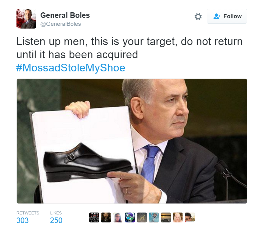Viewport: 263px width, 226px height.
Task: Open General Boles profile avatar
Action: pos(26,19)
